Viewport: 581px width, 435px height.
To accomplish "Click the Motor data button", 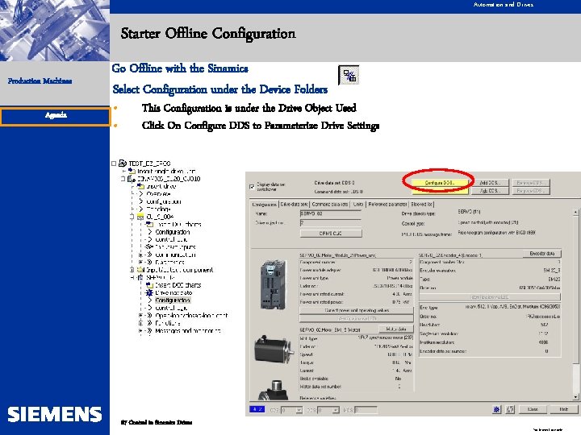I will [x=395, y=329].
